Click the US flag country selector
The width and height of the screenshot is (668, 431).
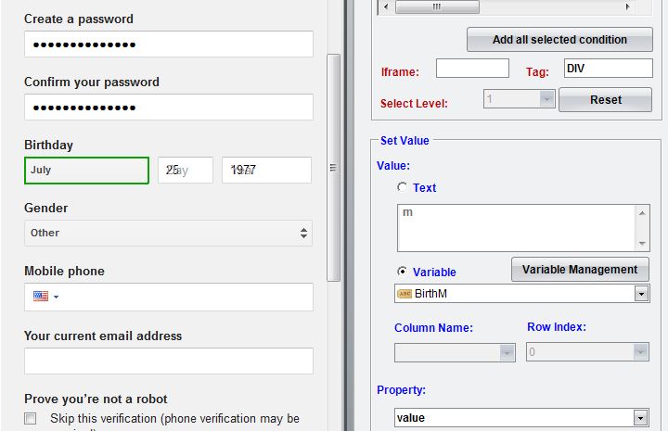tap(45, 297)
